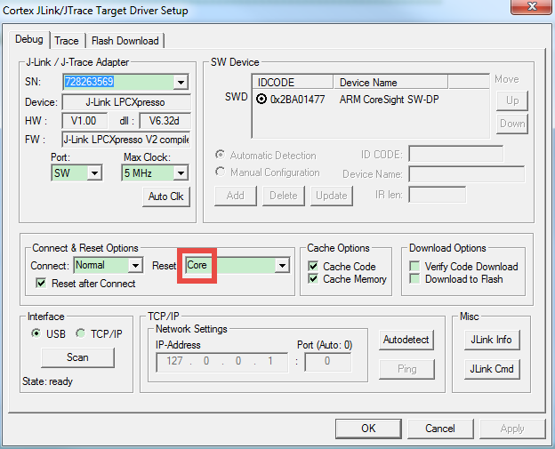This screenshot has height=449, width=555.
Task: Confirm with the OK button
Action: tap(368, 429)
